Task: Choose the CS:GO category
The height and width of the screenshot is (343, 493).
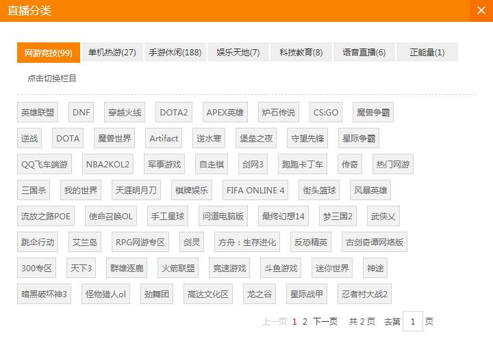Action: (x=326, y=112)
